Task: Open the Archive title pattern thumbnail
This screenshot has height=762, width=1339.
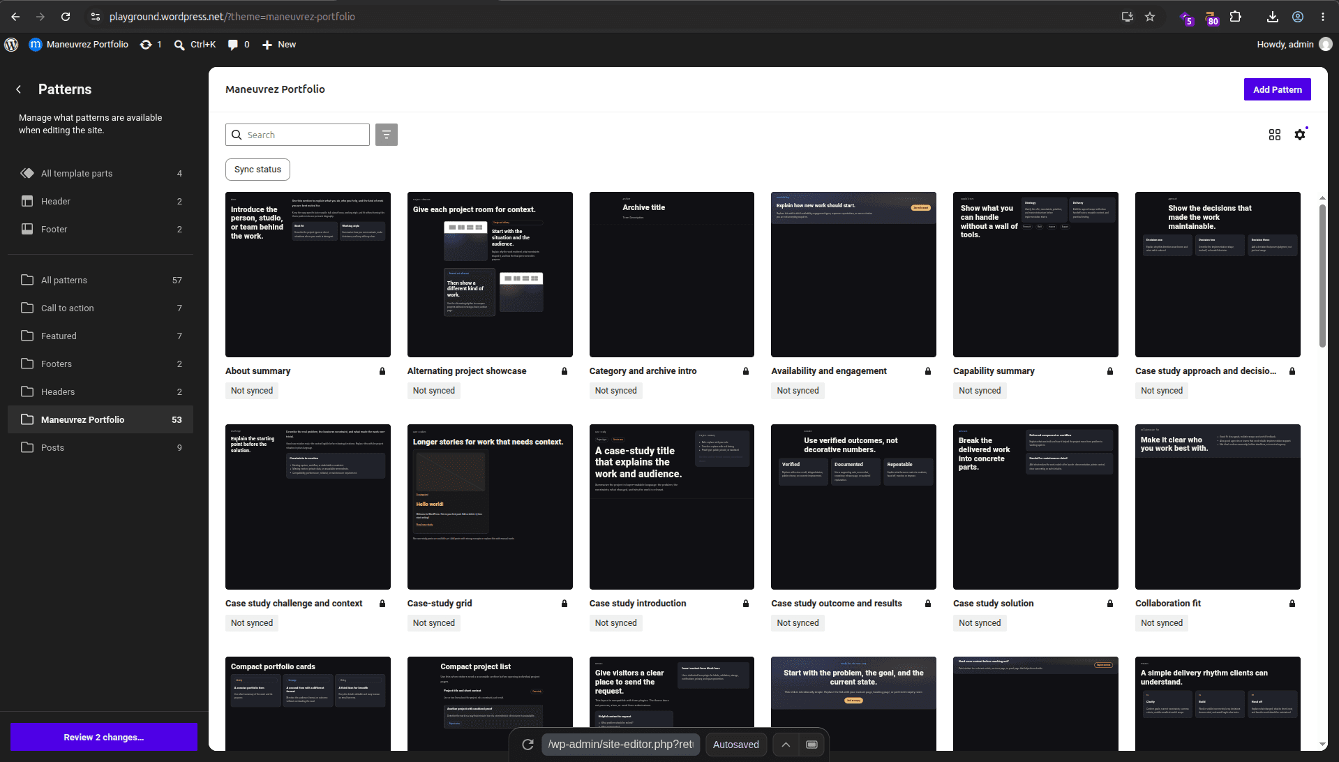Action: point(671,274)
